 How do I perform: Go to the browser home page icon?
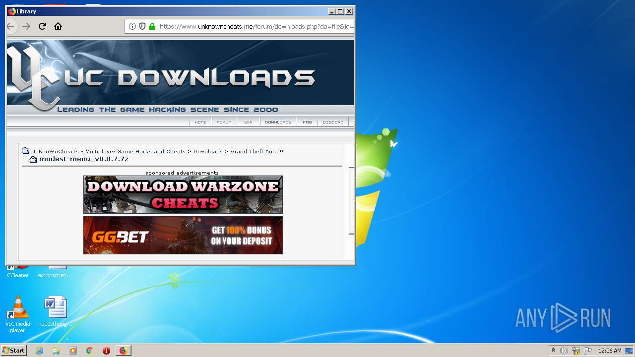tap(58, 26)
